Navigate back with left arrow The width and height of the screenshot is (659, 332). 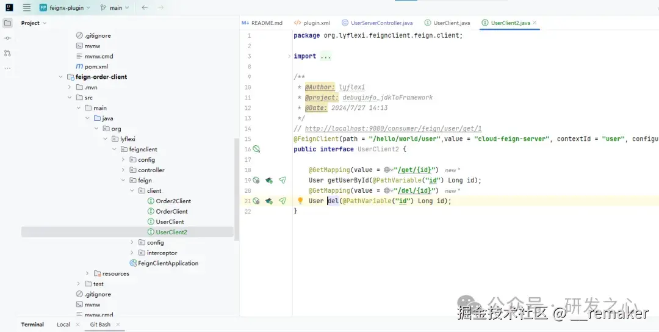point(145,7)
